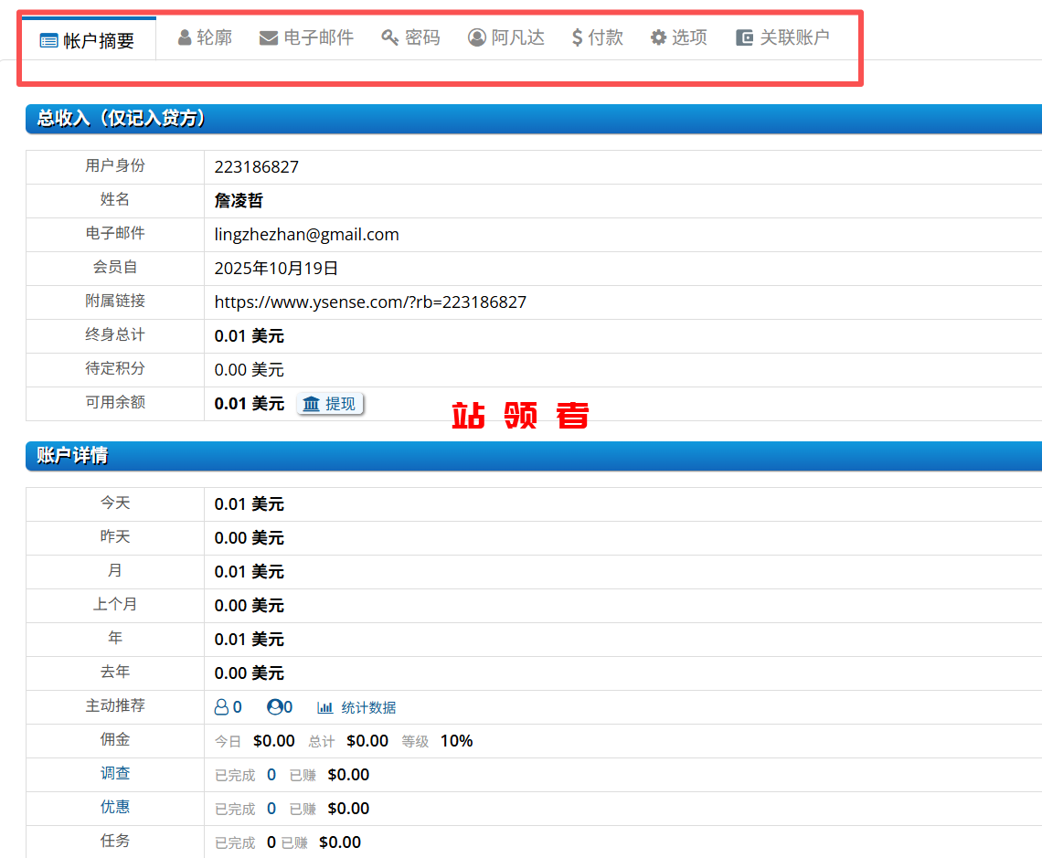Click the 帐户摘要 list icon
Viewport: 1042px width, 858px height.
49,41
